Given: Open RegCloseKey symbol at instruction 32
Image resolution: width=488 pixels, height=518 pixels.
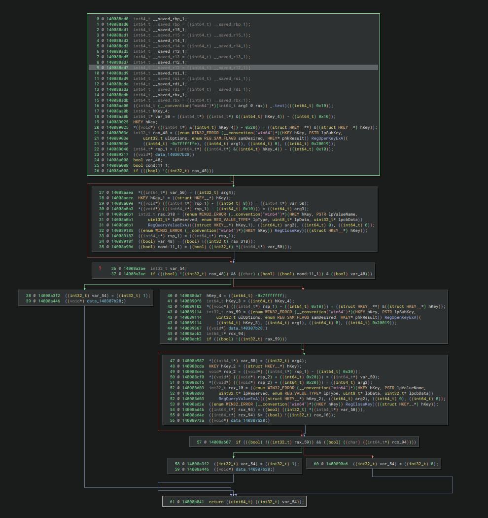Looking at the screenshot, I should coord(288,230).
